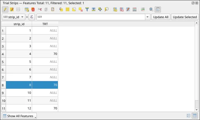Click the vertical scrollbar of the table
This screenshot has width=200, height=120.
[x=197, y=65]
